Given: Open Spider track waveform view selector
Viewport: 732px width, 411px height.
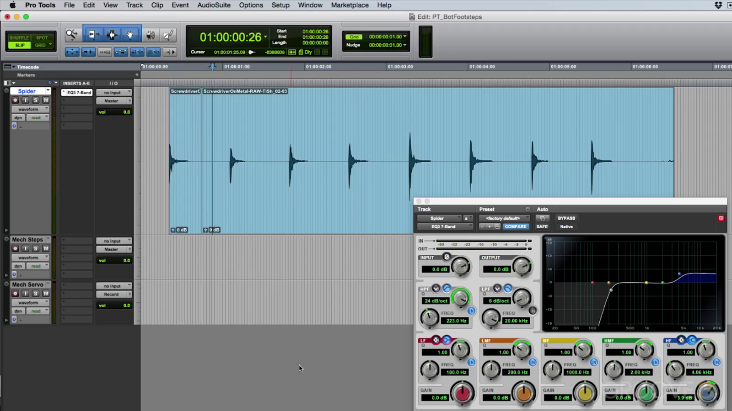Looking at the screenshot, I should (x=31, y=110).
